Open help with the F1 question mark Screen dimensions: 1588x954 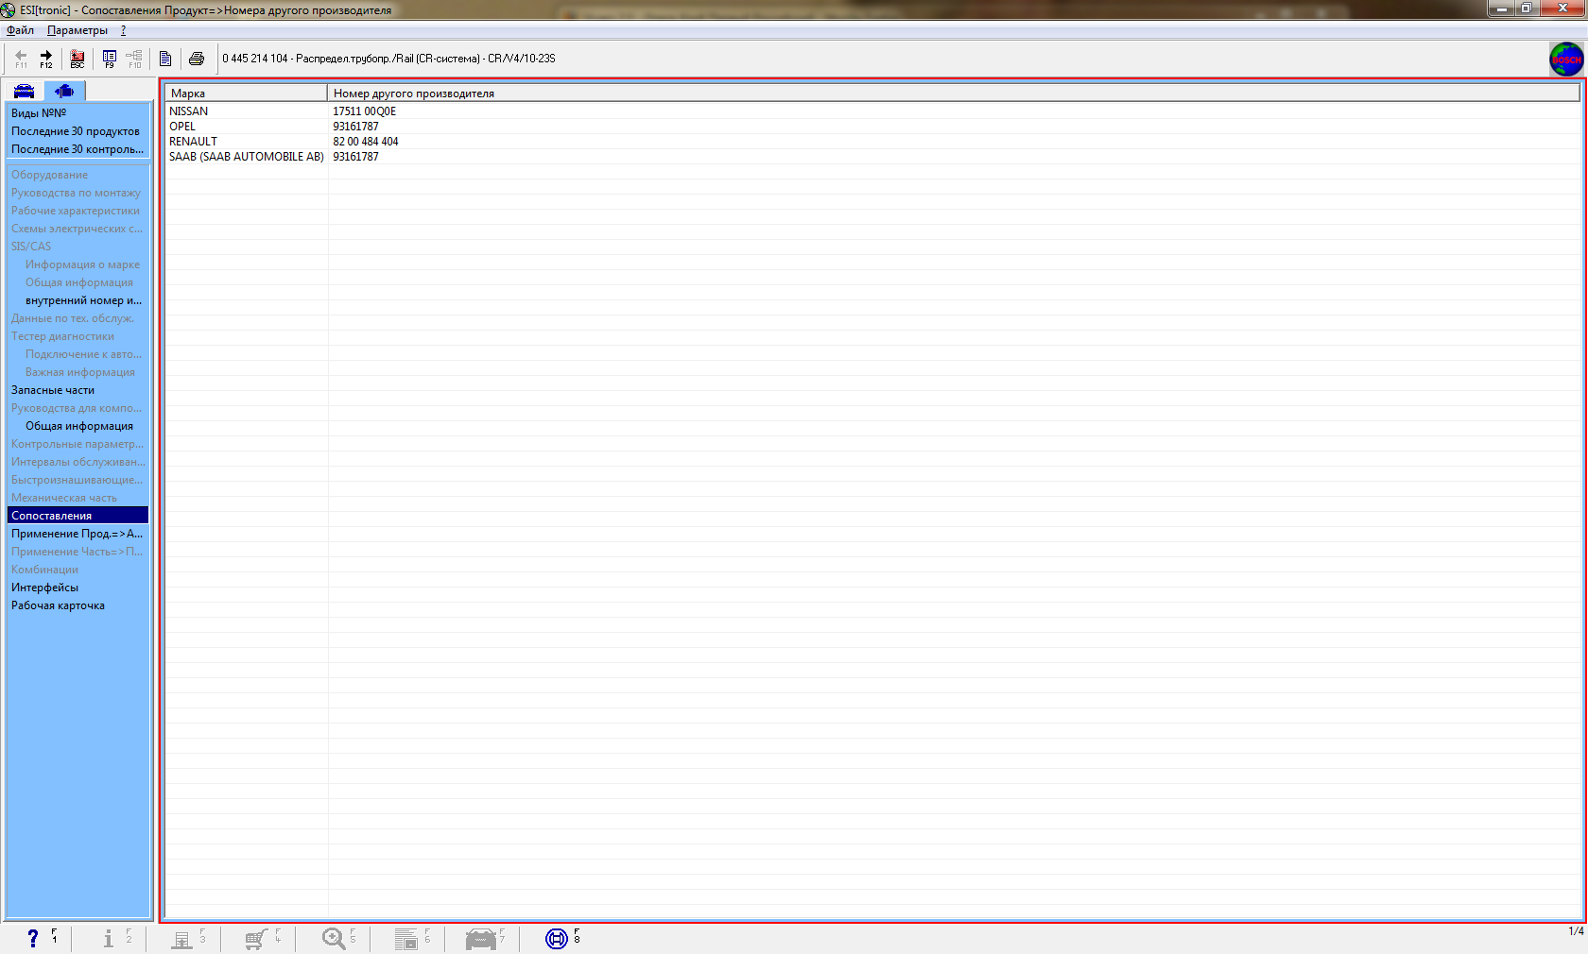pos(33,938)
